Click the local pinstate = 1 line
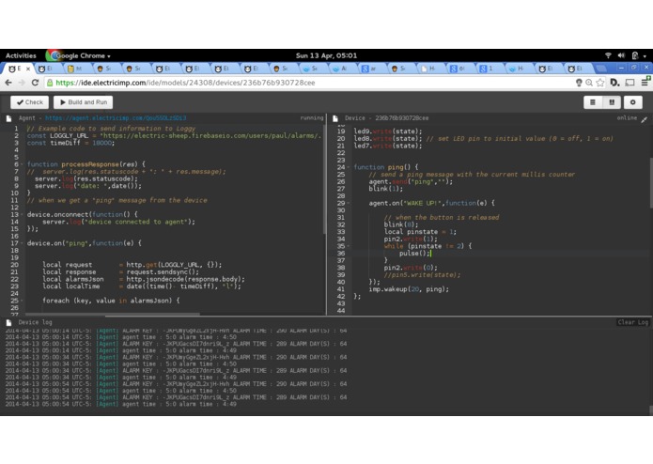 (x=420, y=232)
